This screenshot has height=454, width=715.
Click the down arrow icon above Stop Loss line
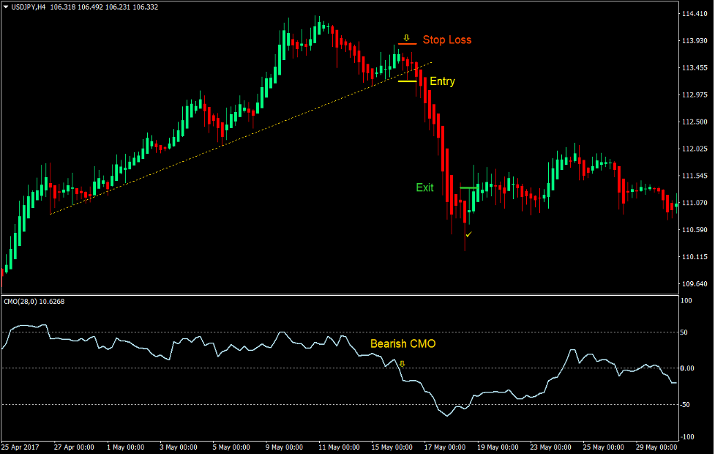tap(406, 37)
